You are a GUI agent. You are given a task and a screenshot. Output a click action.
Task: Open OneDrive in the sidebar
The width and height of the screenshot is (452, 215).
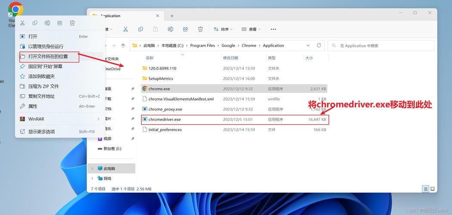pyautogui.click(x=113, y=69)
